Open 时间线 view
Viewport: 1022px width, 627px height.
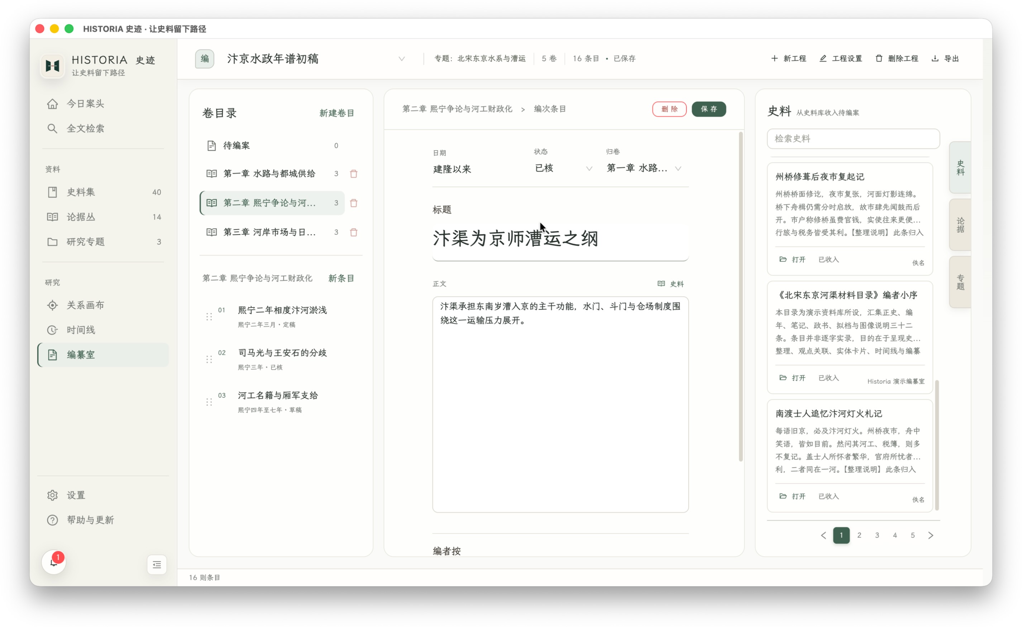[x=103, y=330]
